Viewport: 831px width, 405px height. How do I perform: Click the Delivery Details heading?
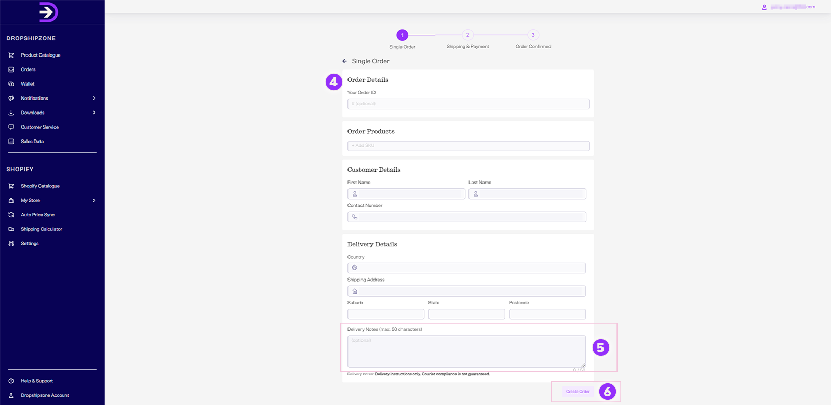pos(372,244)
